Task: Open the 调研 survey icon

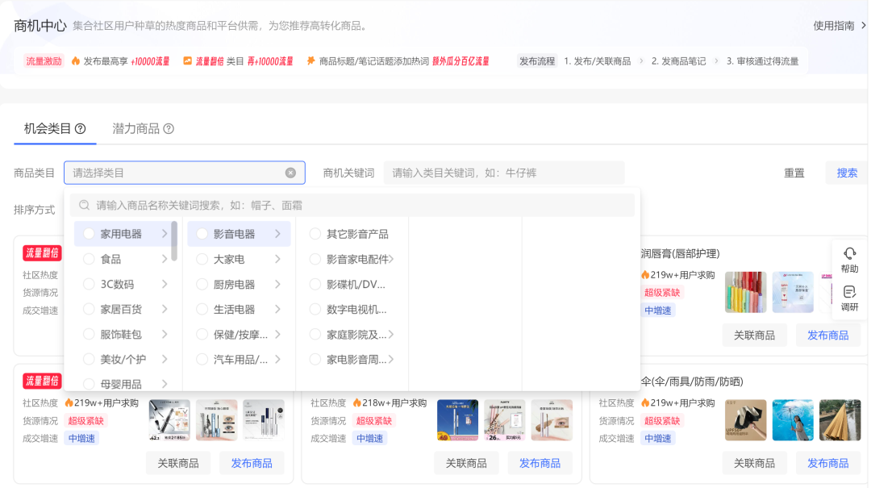Action: [x=849, y=292]
